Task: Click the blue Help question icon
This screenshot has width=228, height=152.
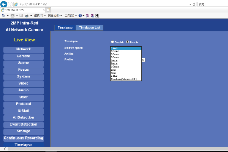Action: click(x=80, y=16)
